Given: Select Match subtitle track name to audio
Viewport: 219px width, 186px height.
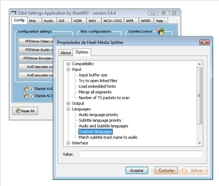Looking at the screenshot, I should [108, 138].
